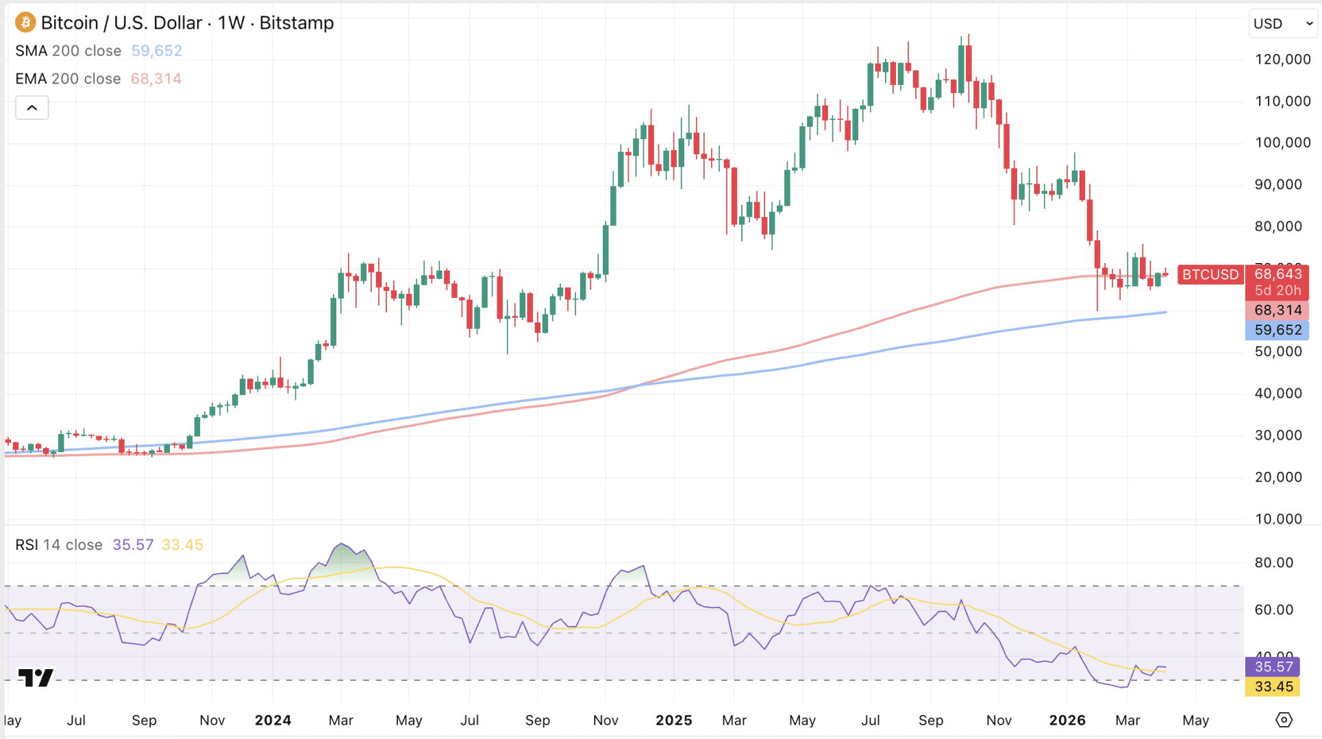Open the USD currency dropdown
Viewport: 1322px width, 739px height.
point(1282,23)
